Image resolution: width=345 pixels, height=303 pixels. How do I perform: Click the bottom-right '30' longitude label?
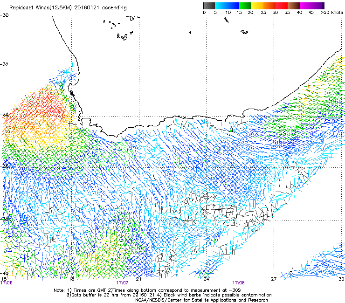[x=341, y=279]
